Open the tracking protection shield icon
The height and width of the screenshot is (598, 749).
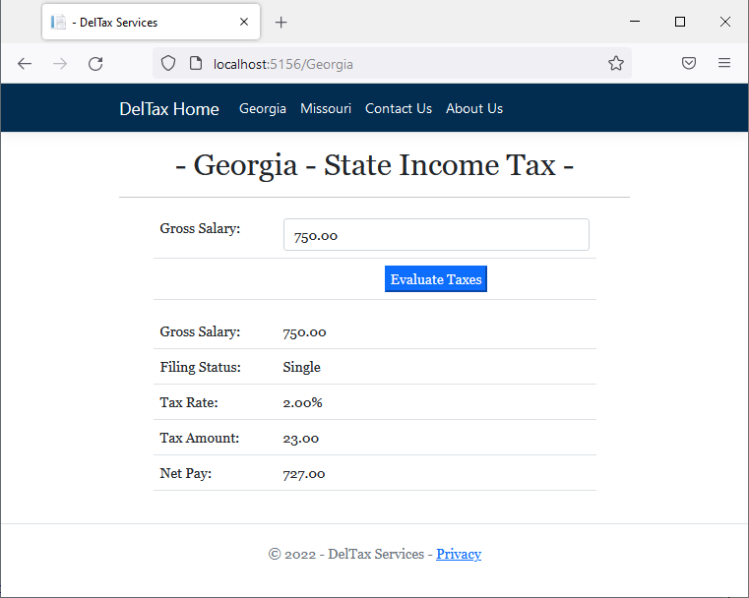coord(168,63)
